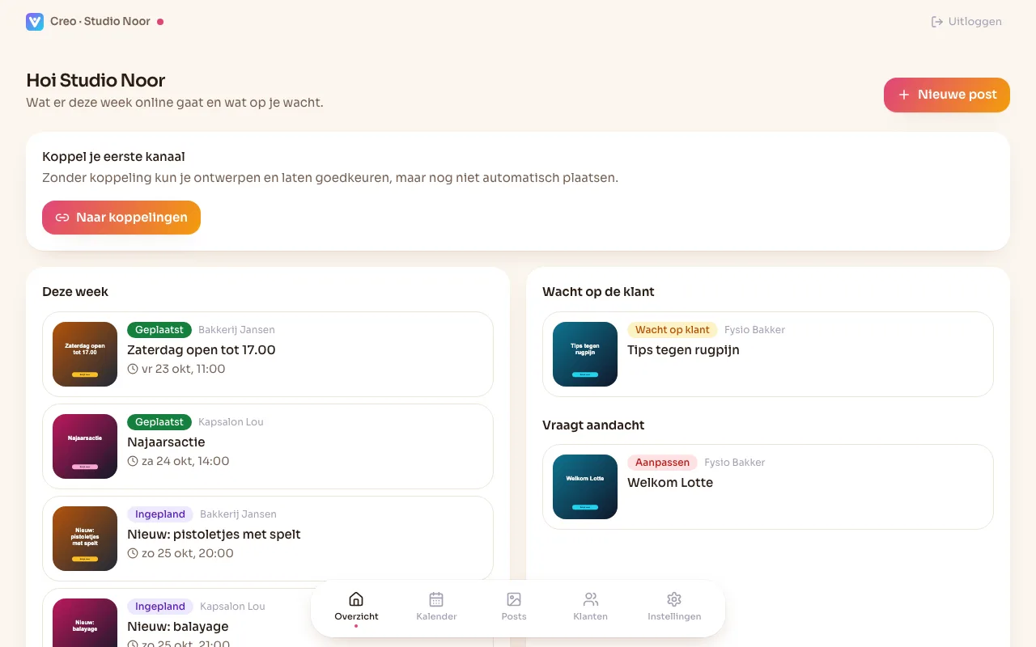
Task: Open the Tips tegen rugpijn thumbnail
Action: (585, 354)
